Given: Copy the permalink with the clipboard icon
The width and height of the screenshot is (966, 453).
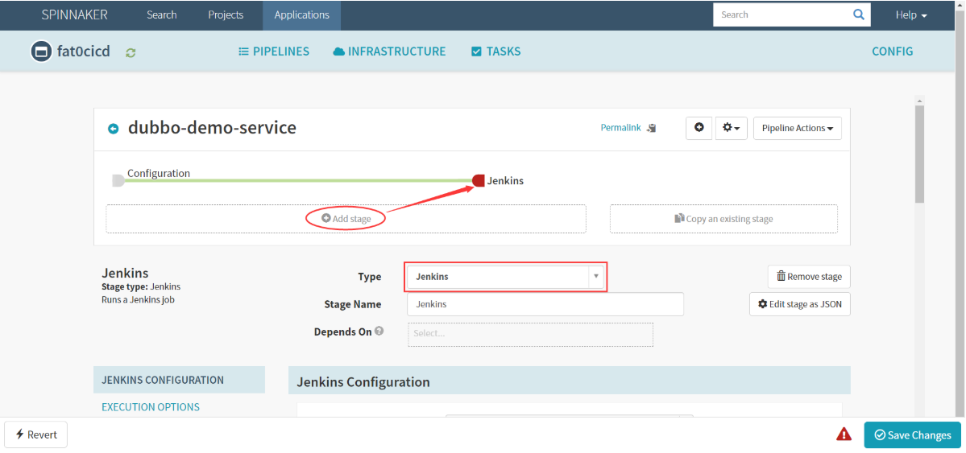Looking at the screenshot, I should point(652,129).
